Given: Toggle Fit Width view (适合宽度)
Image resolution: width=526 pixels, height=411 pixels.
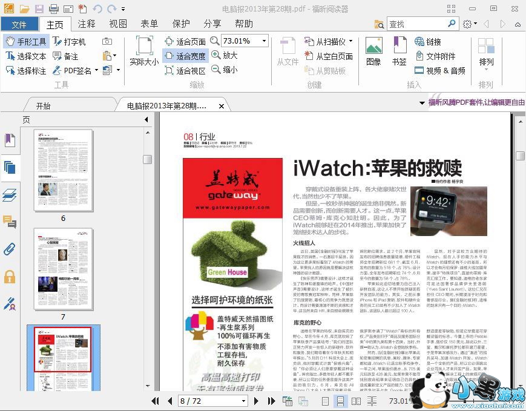Looking at the screenshot, I should [185, 56].
